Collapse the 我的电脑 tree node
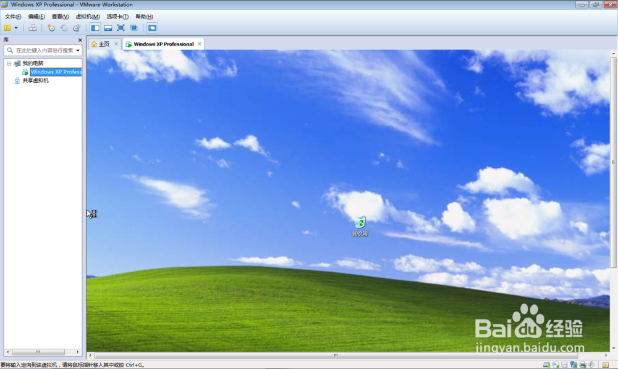The image size is (618, 369). pos(9,64)
